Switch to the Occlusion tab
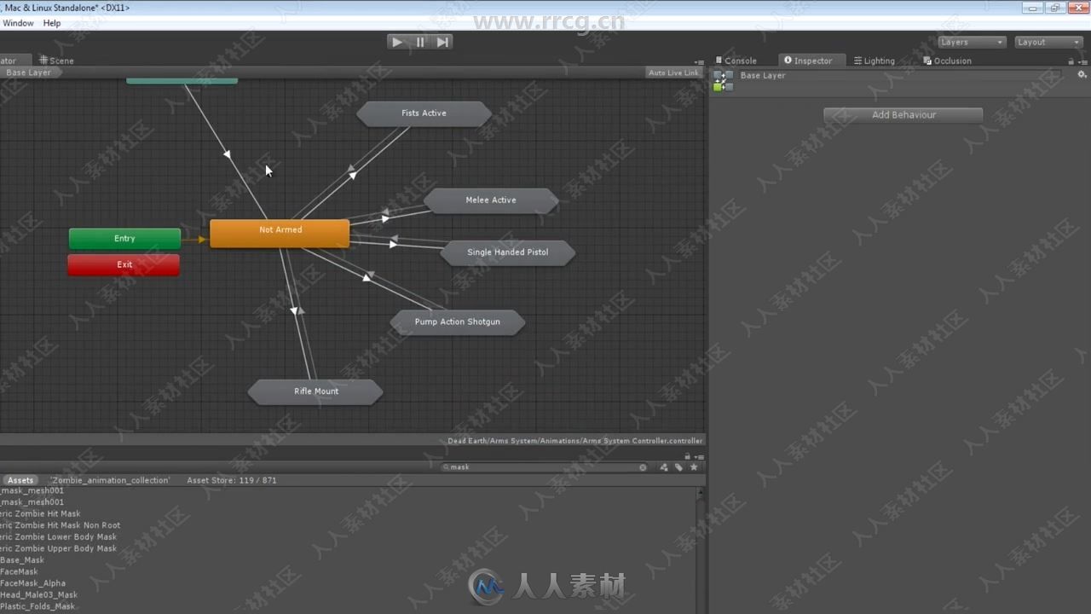The width and height of the screenshot is (1091, 614). 947,61
